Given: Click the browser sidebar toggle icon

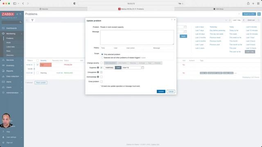Looking at the screenshot, I should pyautogui.click(x=15, y=4).
